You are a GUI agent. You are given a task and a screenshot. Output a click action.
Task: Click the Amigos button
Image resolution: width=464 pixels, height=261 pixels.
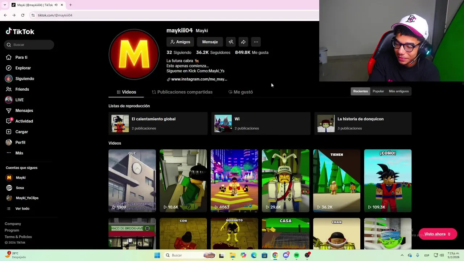click(x=180, y=42)
